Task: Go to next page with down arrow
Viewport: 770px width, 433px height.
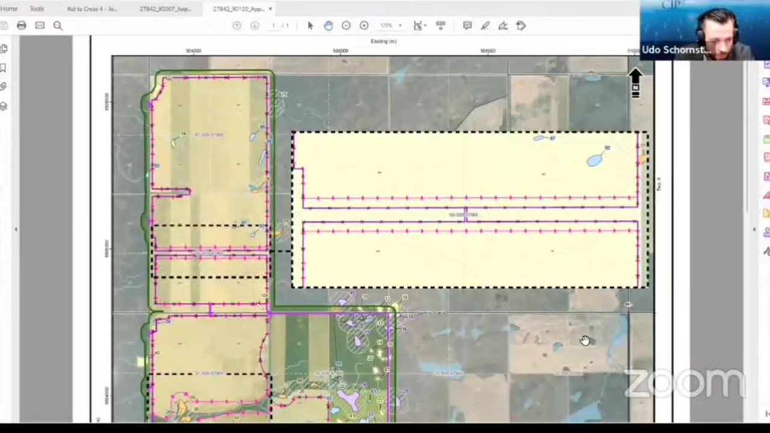Action: tap(254, 25)
